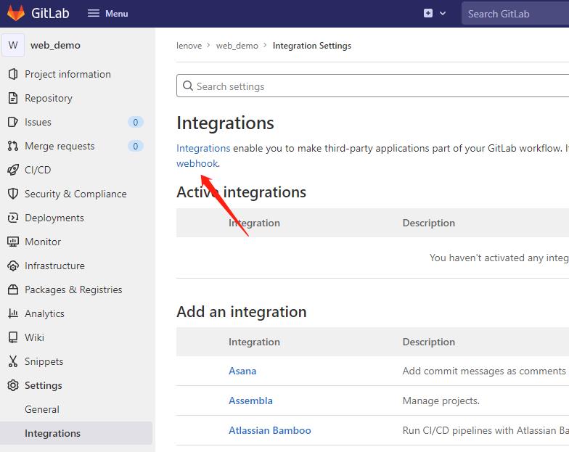Click the Issues count badge 0
The width and height of the screenshot is (569, 452).
click(x=135, y=122)
